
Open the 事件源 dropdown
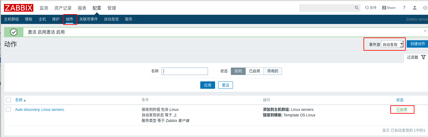[392, 44]
